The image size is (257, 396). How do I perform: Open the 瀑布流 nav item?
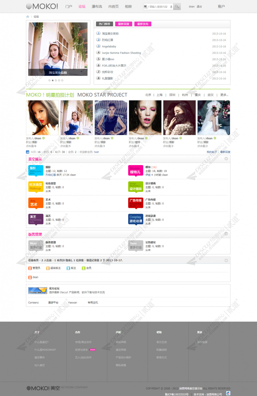[x=97, y=7]
